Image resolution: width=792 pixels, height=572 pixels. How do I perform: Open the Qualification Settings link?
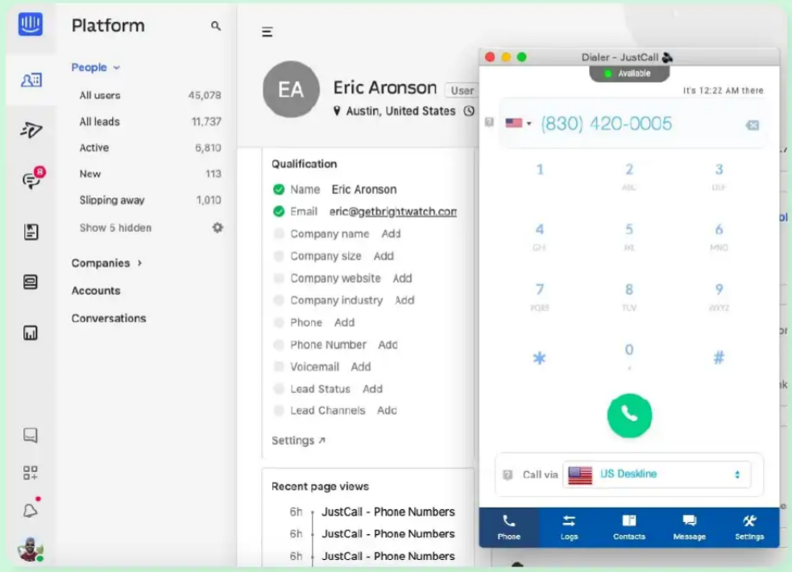tap(299, 441)
